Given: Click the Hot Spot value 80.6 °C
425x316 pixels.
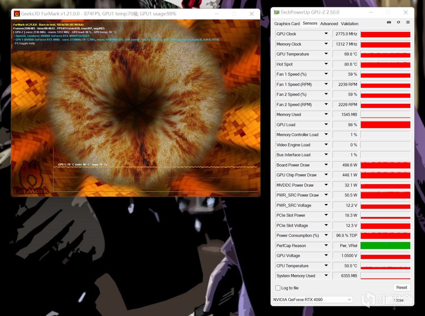Looking at the screenshot, I should 345,64.
